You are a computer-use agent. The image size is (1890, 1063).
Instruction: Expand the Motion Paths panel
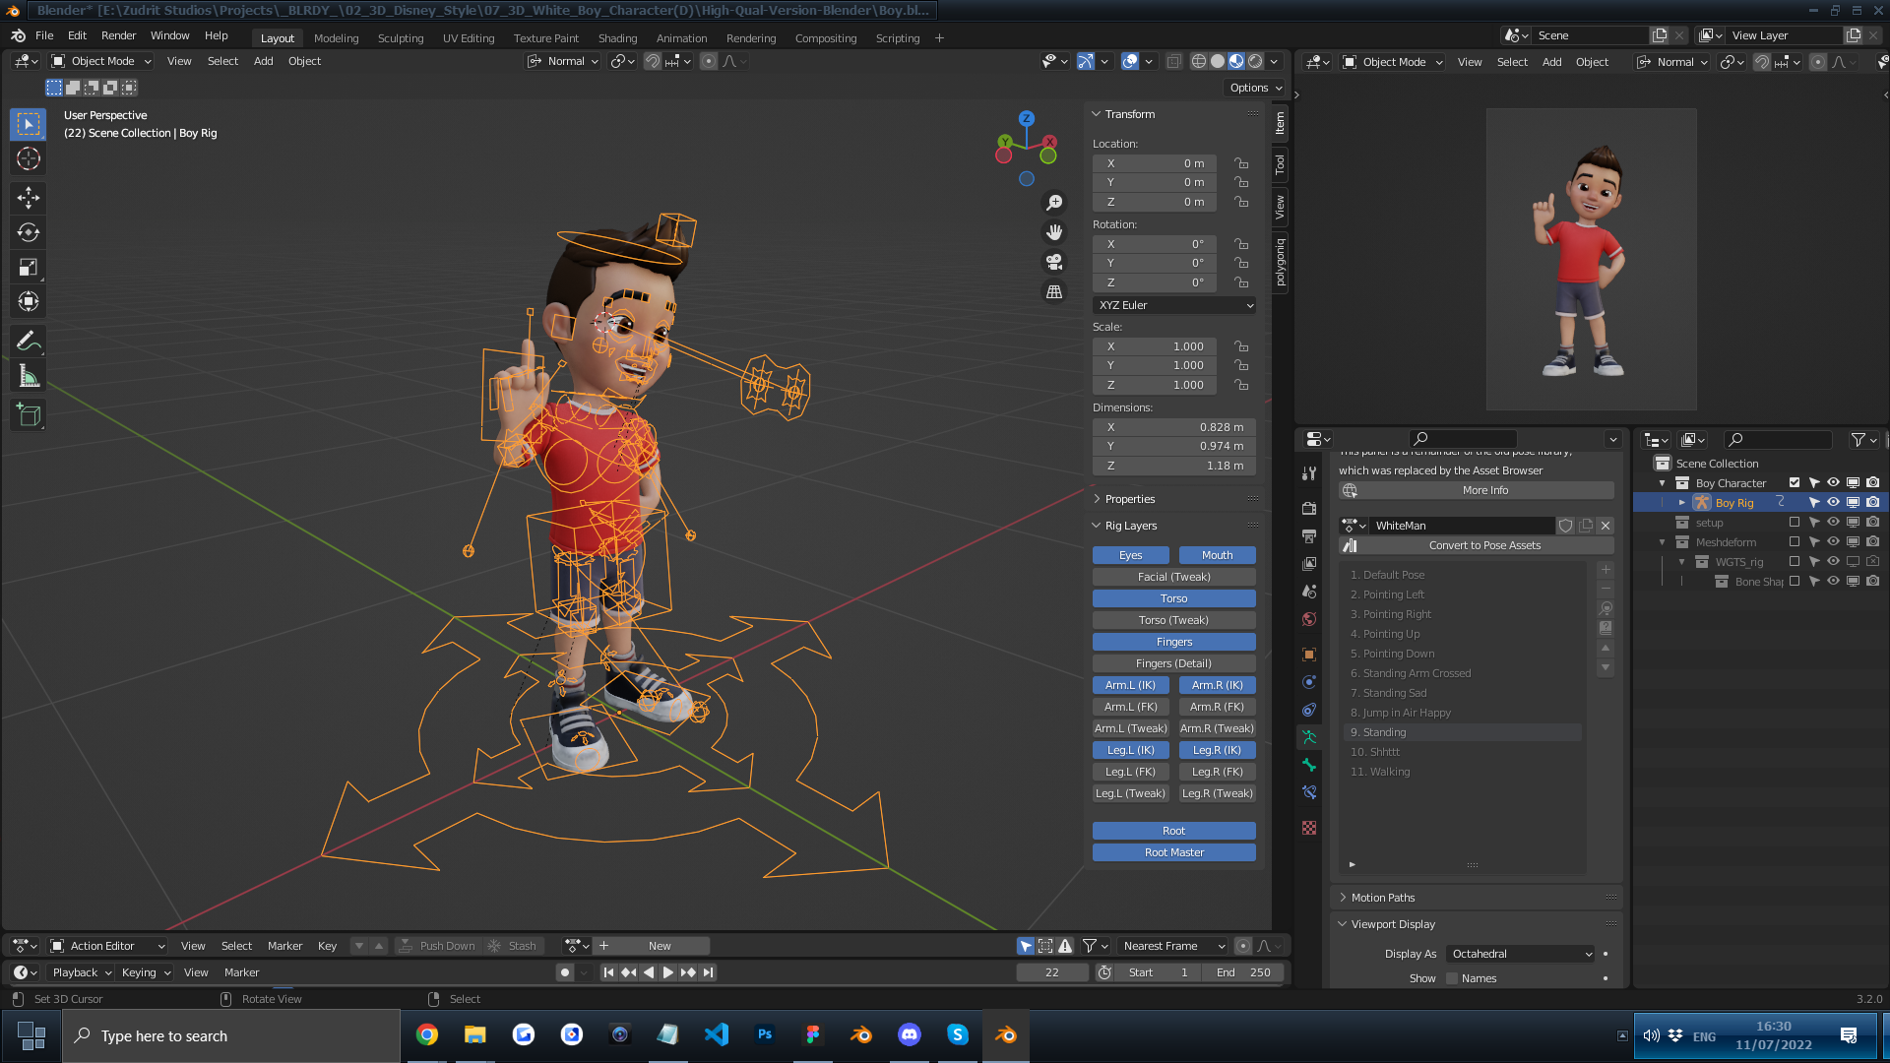[x=1382, y=898]
